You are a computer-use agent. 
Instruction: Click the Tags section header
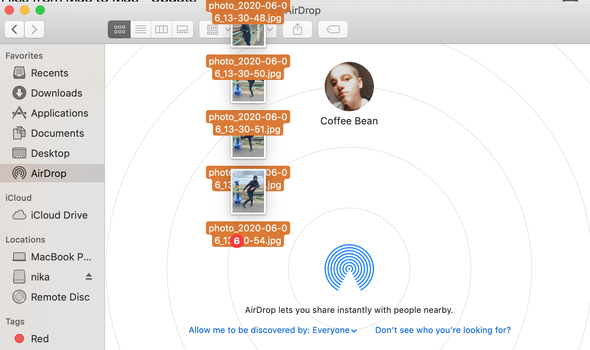click(15, 321)
